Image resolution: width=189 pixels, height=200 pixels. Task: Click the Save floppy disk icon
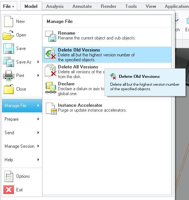click(9, 48)
